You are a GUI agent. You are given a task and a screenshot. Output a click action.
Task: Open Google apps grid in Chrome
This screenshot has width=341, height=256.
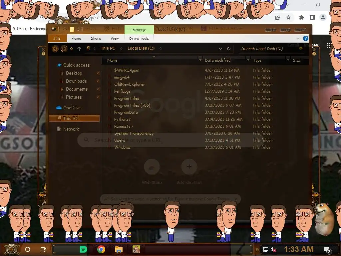(329, 45)
